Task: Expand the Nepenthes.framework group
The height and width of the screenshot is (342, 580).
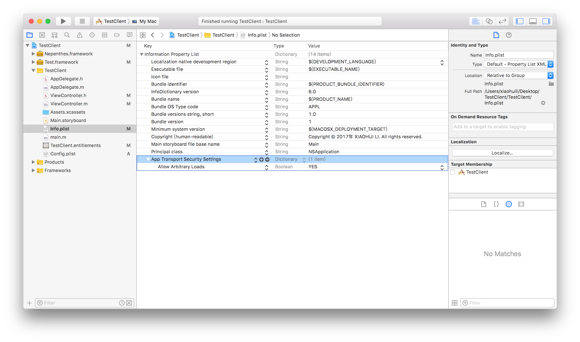Action: pos(33,54)
